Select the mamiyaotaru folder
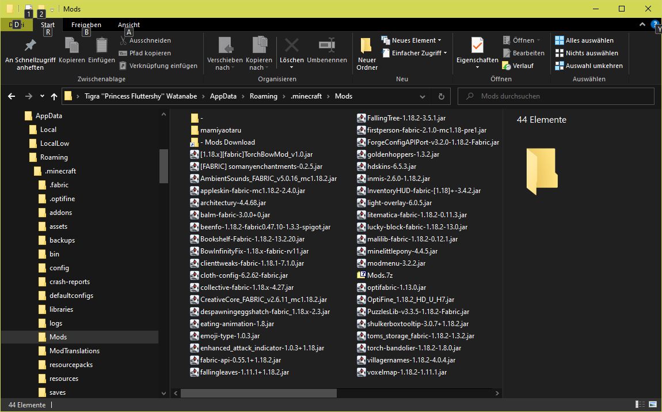This screenshot has width=662, height=412. point(220,130)
